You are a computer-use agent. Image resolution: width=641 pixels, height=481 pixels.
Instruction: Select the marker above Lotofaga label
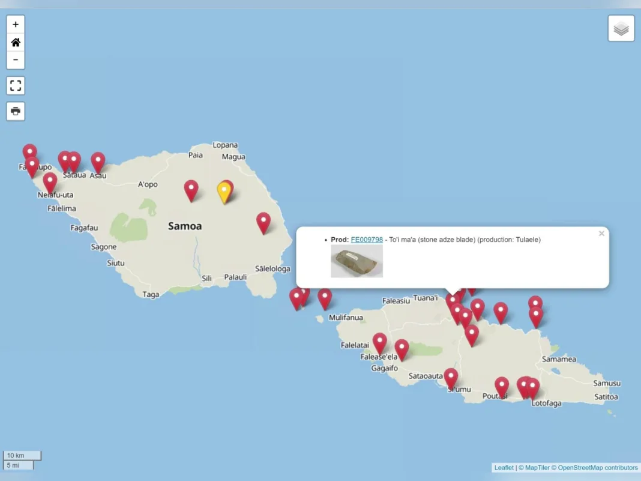pyautogui.click(x=533, y=389)
